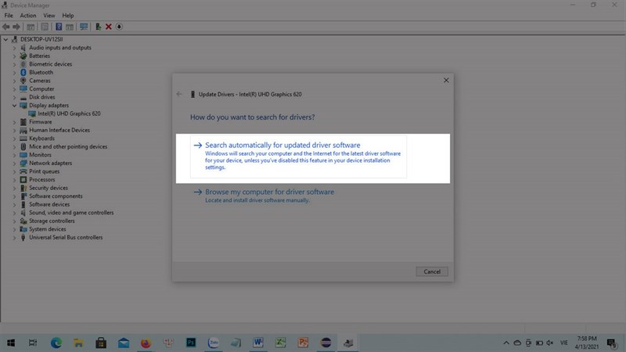Open Zalo from the taskbar
This screenshot has height=352, width=626.
pos(213,343)
